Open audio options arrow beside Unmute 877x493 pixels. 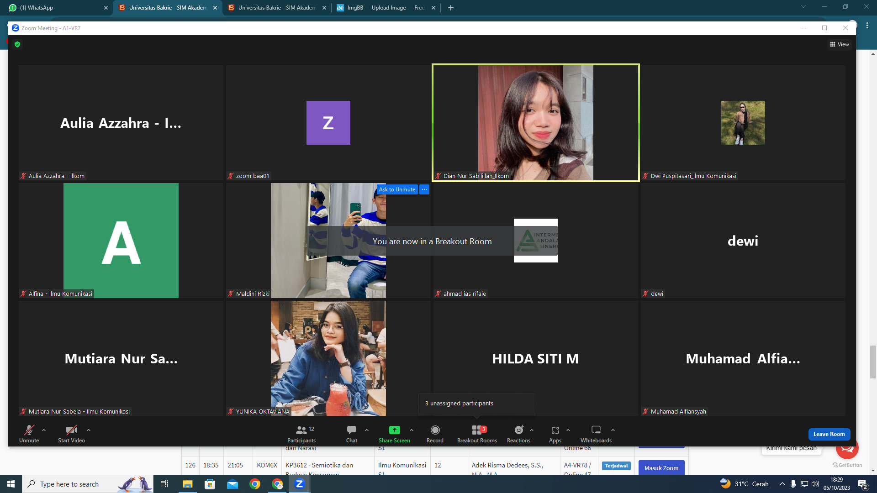point(44,430)
